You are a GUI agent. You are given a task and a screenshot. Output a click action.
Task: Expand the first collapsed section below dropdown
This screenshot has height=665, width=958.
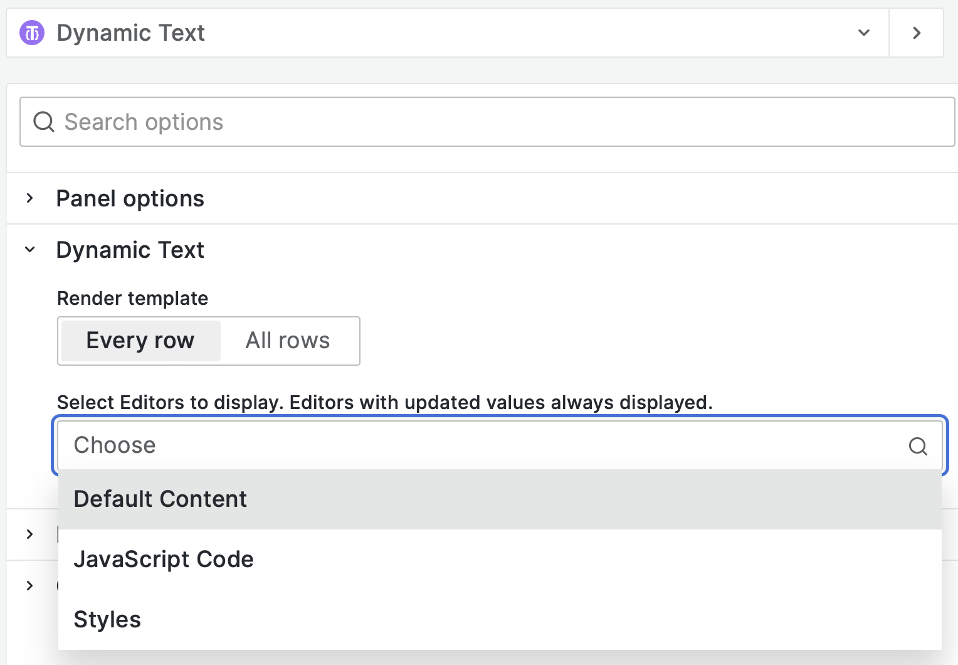point(29,534)
